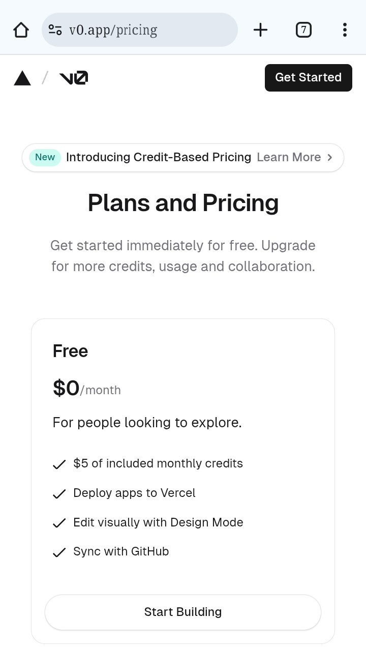366x647 pixels.
Task: Click the v0 logo
Action: [74, 78]
